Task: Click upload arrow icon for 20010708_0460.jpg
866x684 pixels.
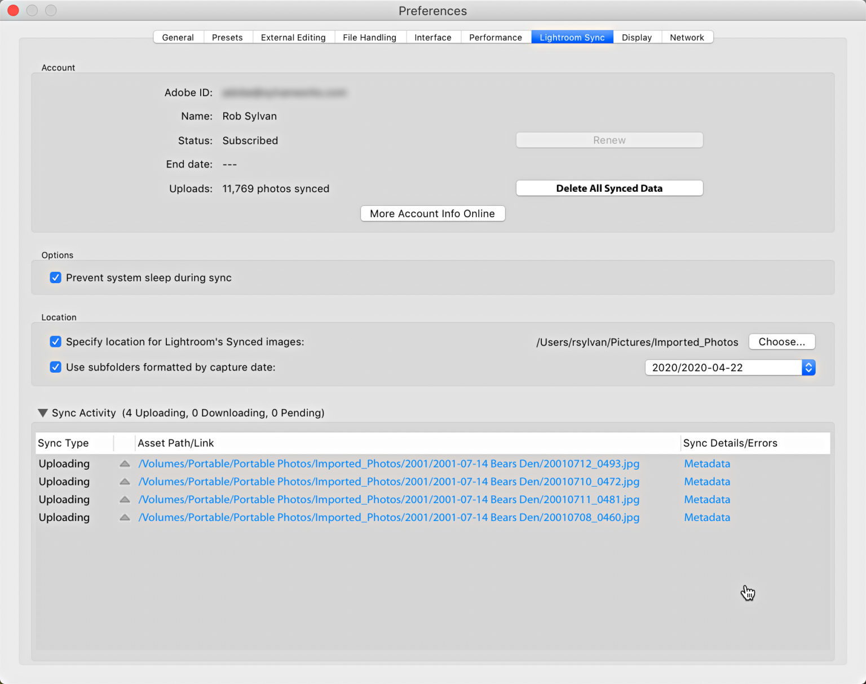Action: [x=125, y=518]
